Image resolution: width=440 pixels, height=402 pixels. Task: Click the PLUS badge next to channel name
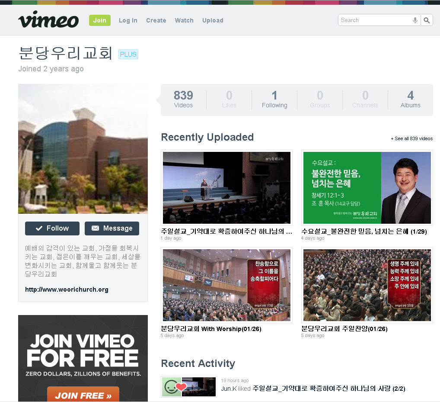pos(128,54)
